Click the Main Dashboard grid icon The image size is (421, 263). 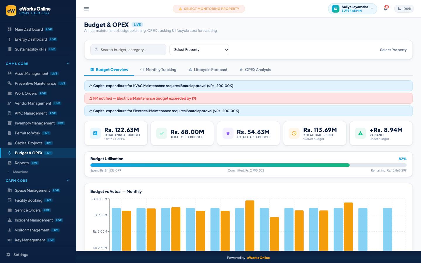(10, 29)
